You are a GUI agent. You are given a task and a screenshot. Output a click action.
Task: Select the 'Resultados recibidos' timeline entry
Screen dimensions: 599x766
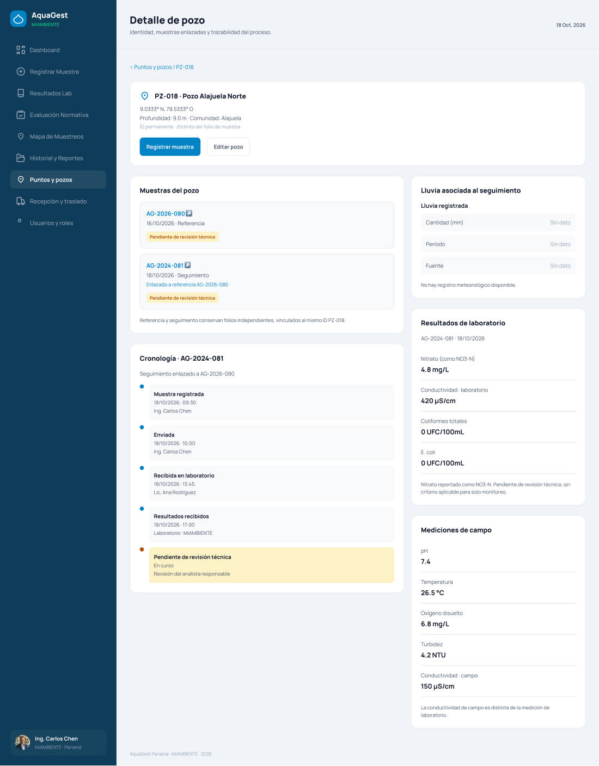pos(272,524)
